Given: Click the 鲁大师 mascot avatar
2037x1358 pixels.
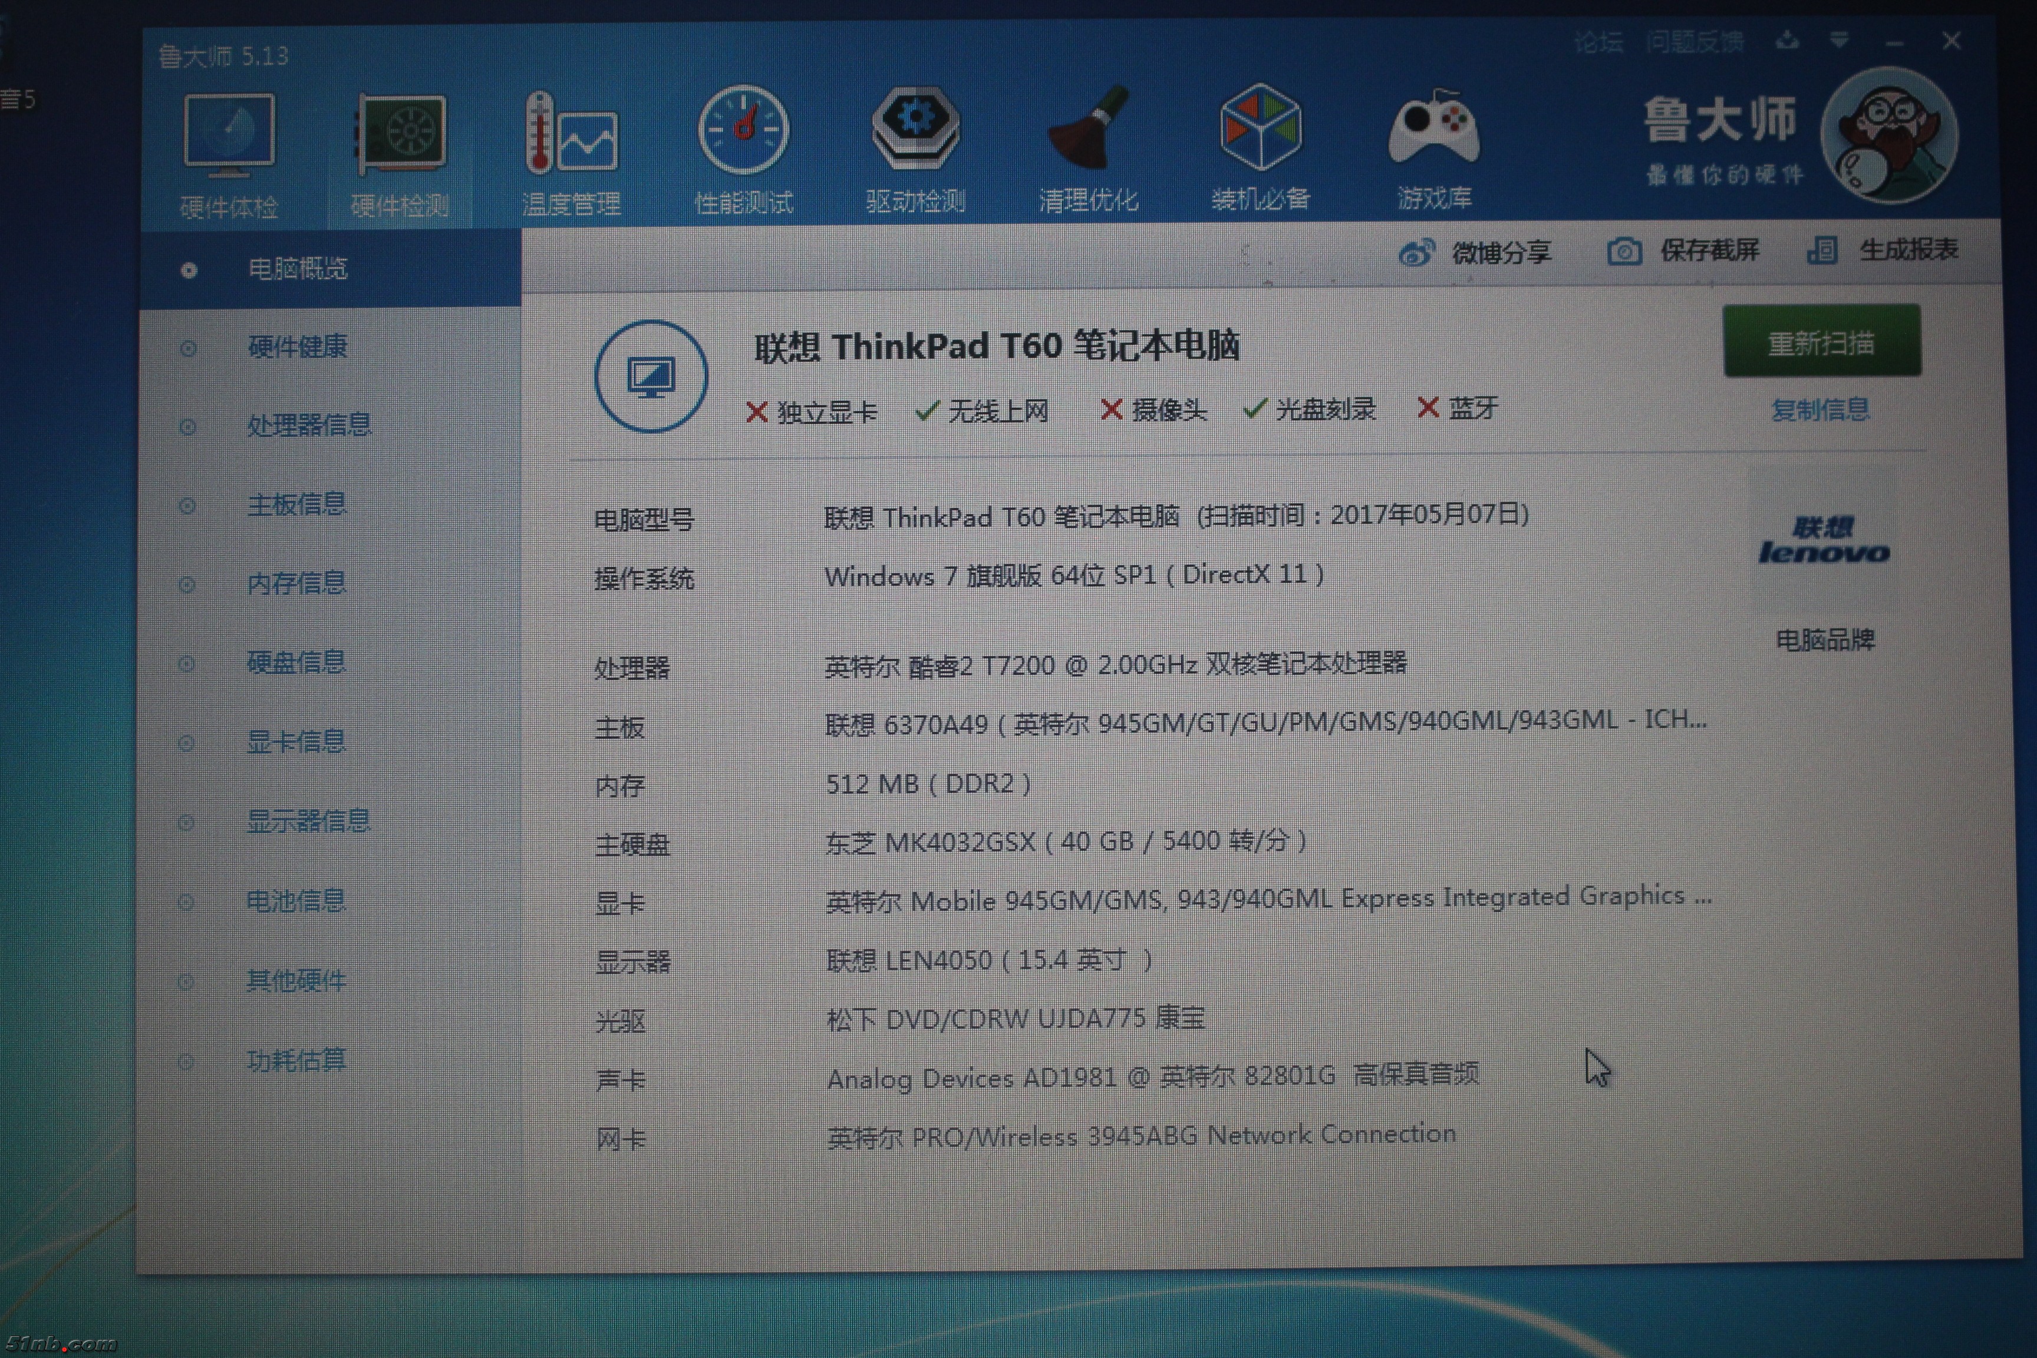Looking at the screenshot, I should 1890,135.
